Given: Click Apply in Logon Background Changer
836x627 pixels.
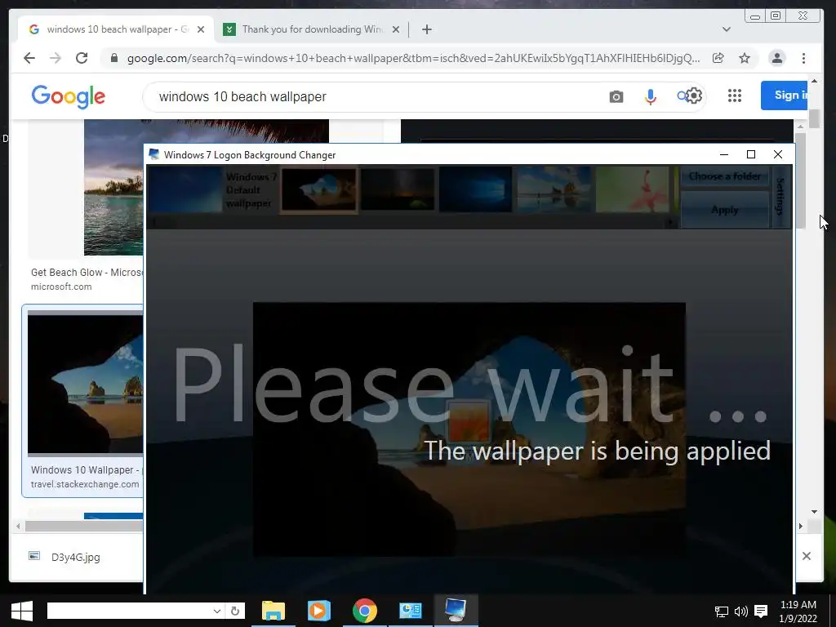Looking at the screenshot, I should coord(725,210).
